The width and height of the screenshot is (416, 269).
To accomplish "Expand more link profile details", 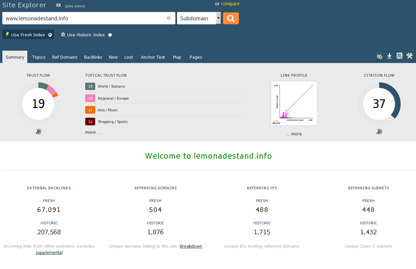I will 294,134.
